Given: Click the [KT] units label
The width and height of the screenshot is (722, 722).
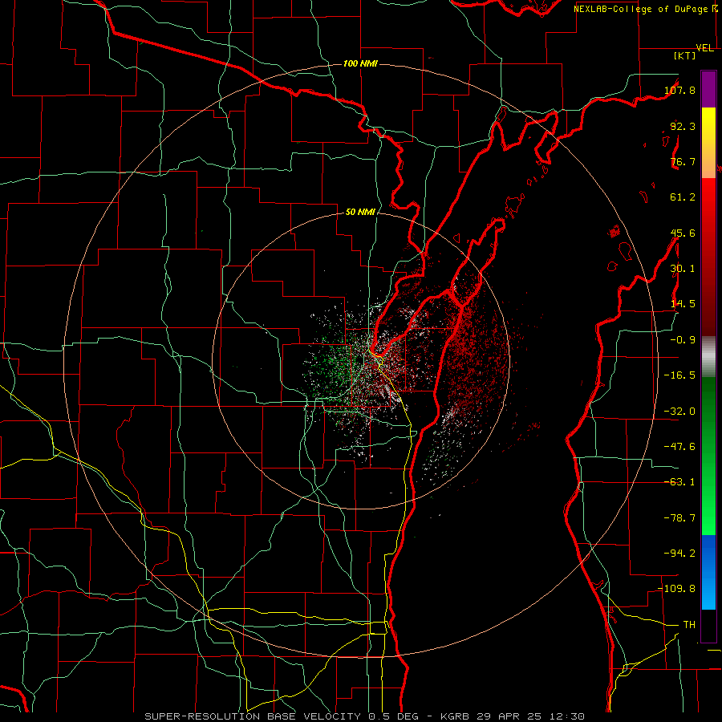Looking at the screenshot, I should pos(685,55).
